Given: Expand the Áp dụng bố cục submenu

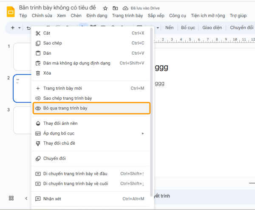Looking at the screenshot, I should point(90,133).
